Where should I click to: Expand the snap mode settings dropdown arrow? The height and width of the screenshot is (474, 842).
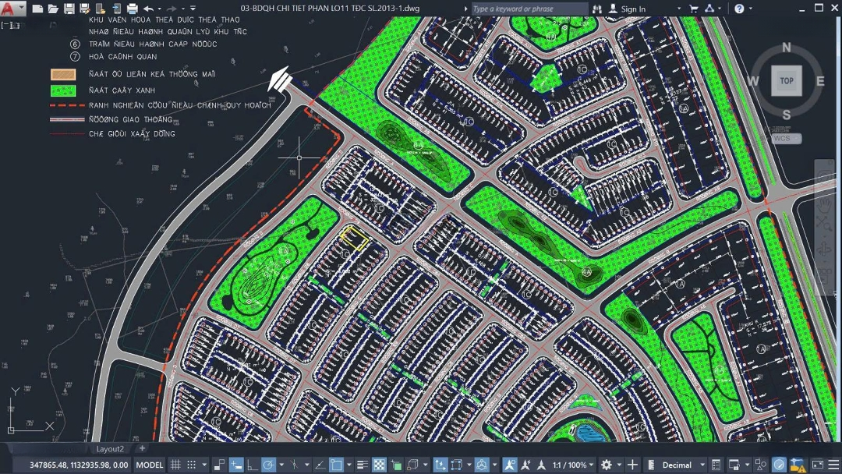point(204,465)
